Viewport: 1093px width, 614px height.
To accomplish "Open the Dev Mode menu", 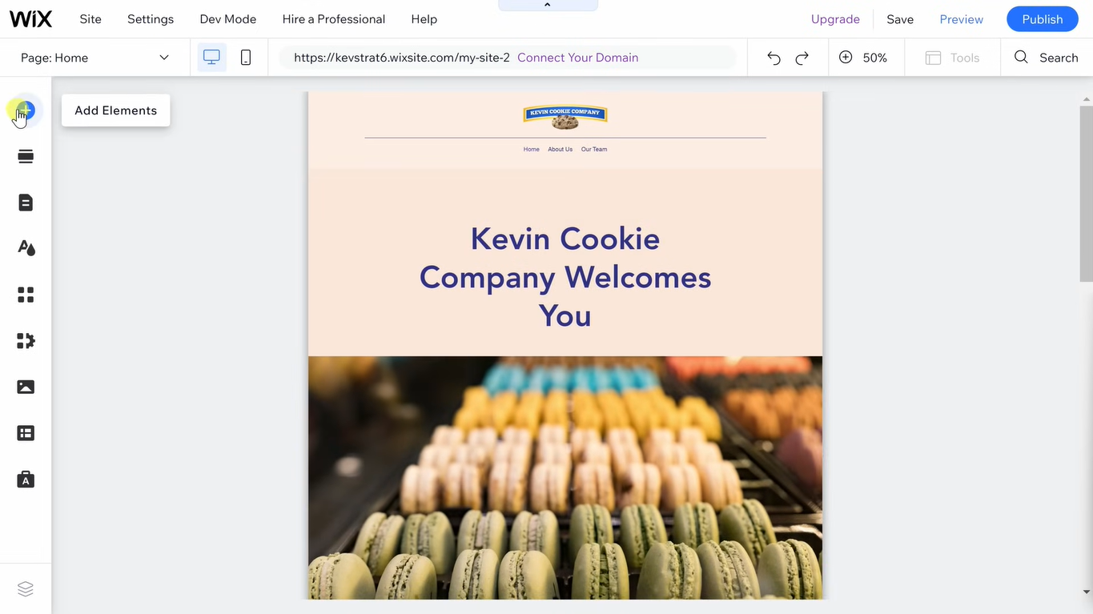I will pyautogui.click(x=228, y=19).
